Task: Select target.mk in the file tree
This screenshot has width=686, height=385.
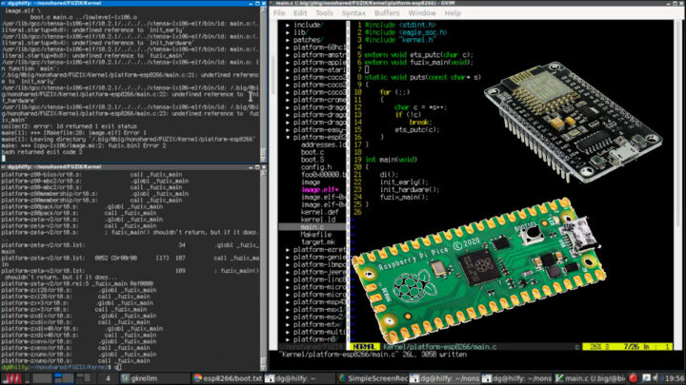Action: 318,242
